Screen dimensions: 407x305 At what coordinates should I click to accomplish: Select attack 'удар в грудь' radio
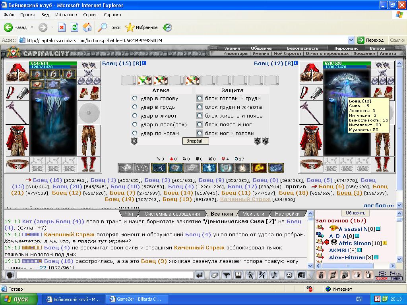pos(135,107)
